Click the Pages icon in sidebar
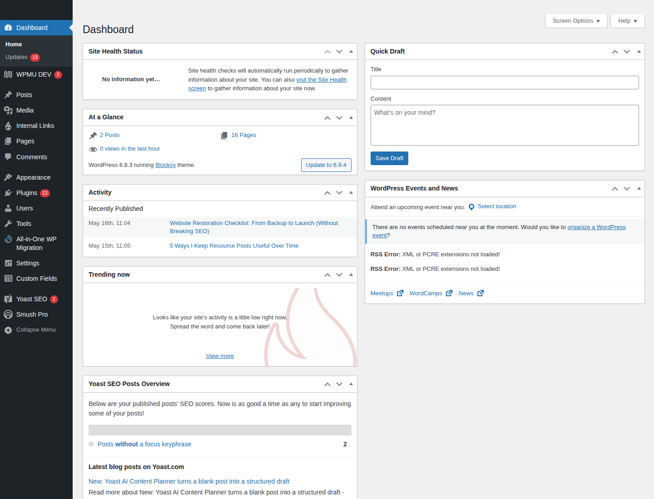Screen dimensions: 654x499 tap(8, 141)
